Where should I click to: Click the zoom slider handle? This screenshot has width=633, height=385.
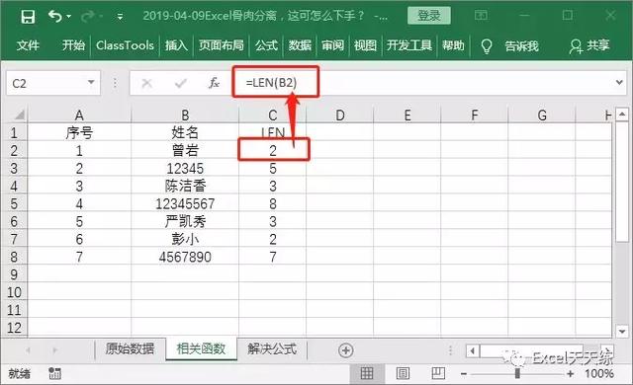(x=517, y=373)
